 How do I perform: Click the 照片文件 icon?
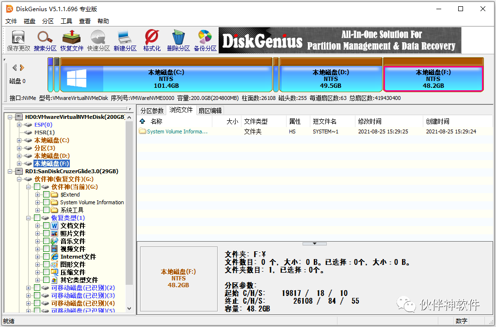click(54, 233)
